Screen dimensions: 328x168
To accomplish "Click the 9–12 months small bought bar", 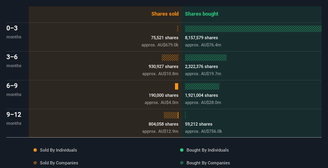I will (x=185, y=115).
